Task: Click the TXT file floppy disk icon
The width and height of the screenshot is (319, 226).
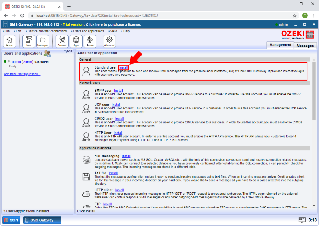Action: 86,176
